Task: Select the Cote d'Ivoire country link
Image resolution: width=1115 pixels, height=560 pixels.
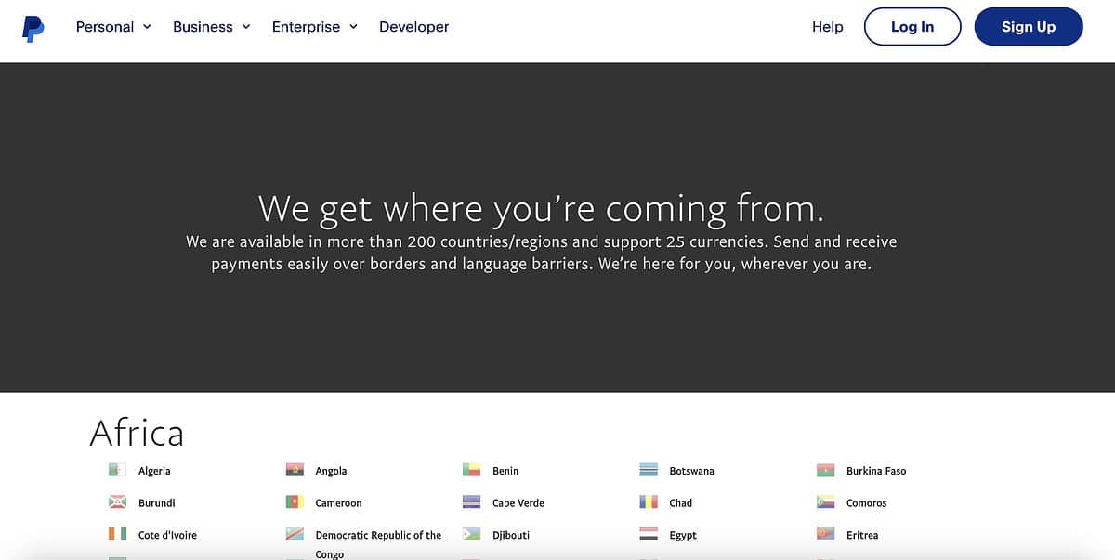Action: pyautogui.click(x=167, y=535)
